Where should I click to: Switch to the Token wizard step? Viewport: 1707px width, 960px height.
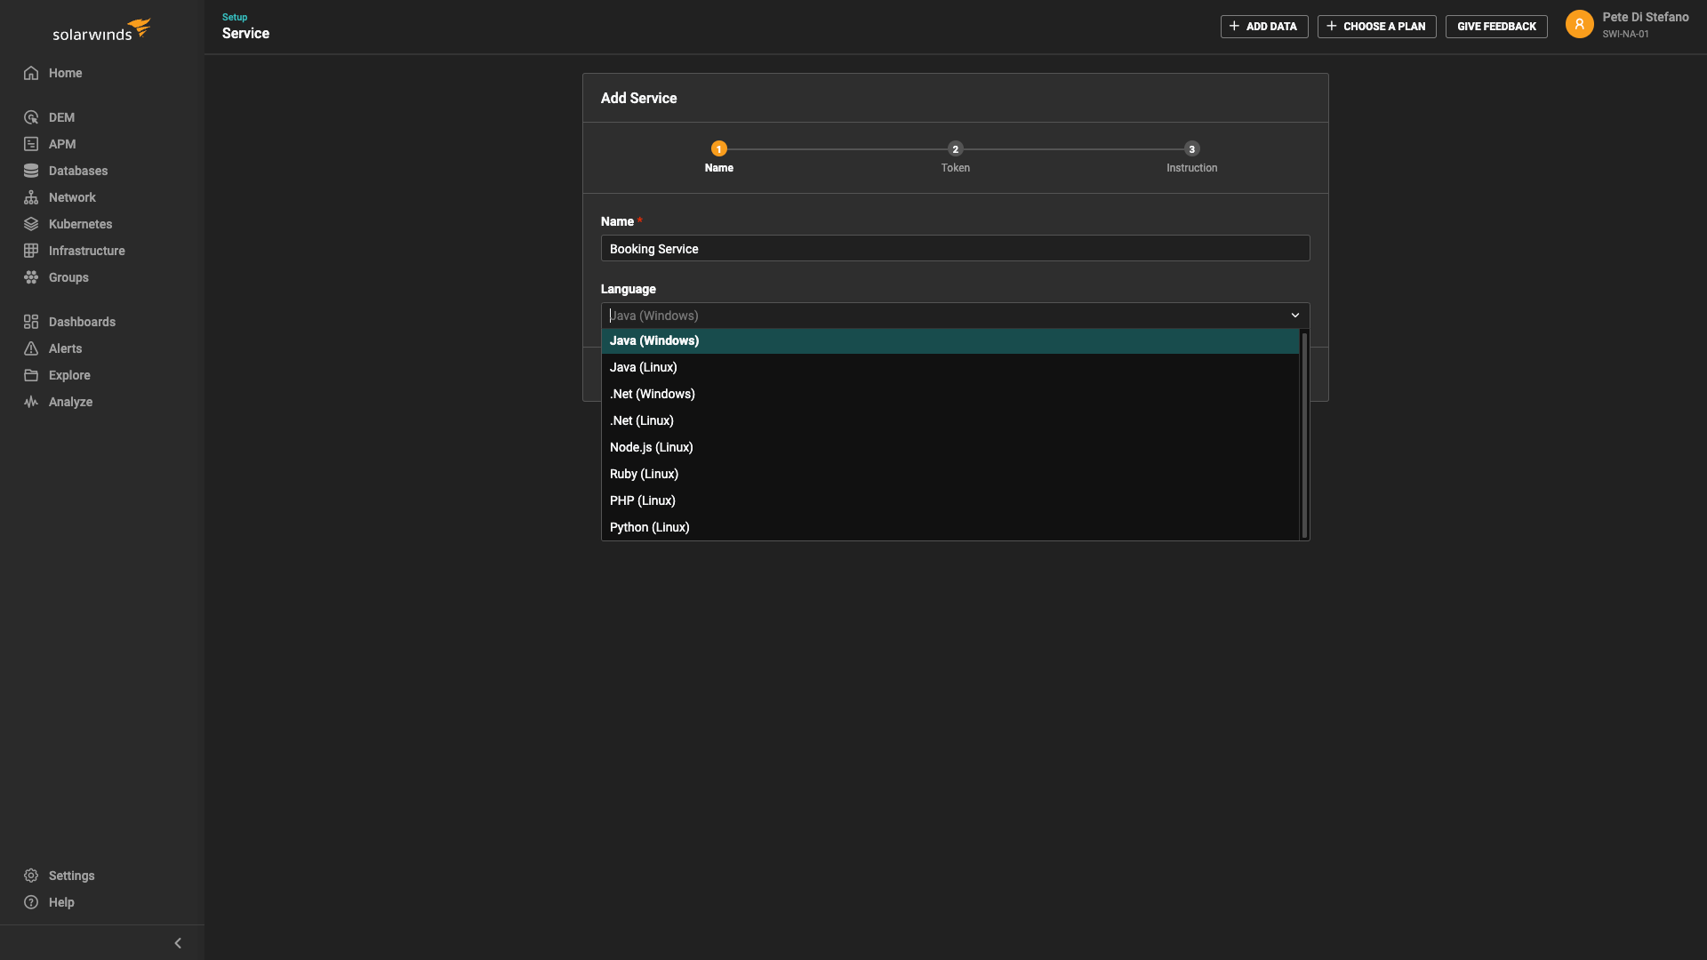tap(955, 148)
